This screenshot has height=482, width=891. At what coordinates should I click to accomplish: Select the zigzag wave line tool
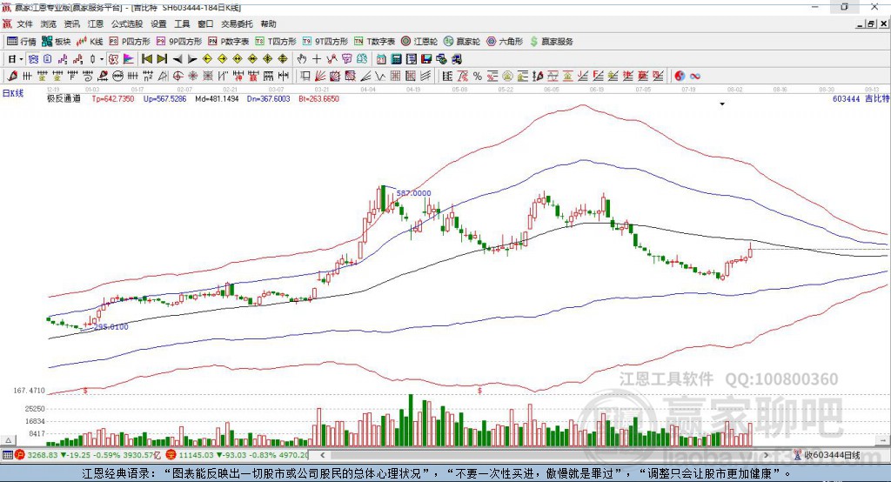click(x=381, y=77)
